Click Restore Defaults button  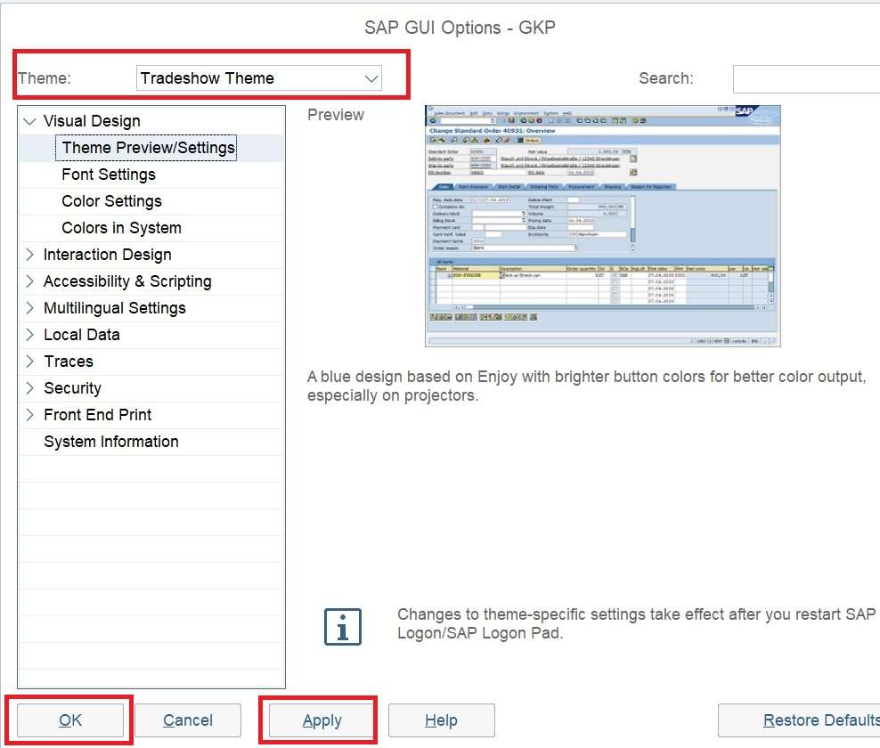pyautogui.click(x=799, y=720)
